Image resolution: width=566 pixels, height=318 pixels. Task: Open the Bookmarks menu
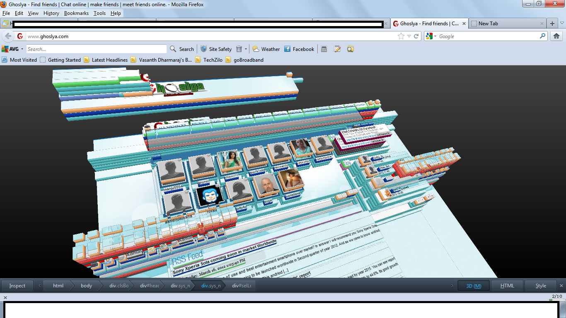(76, 13)
